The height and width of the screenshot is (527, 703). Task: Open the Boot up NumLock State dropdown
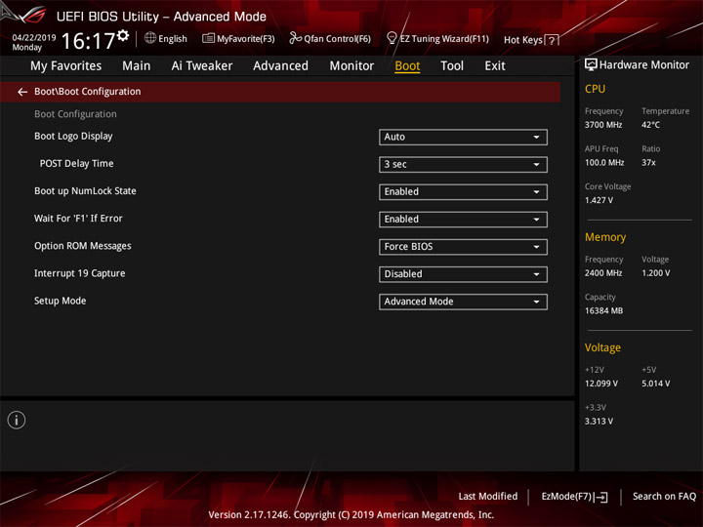(x=463, y=192)
